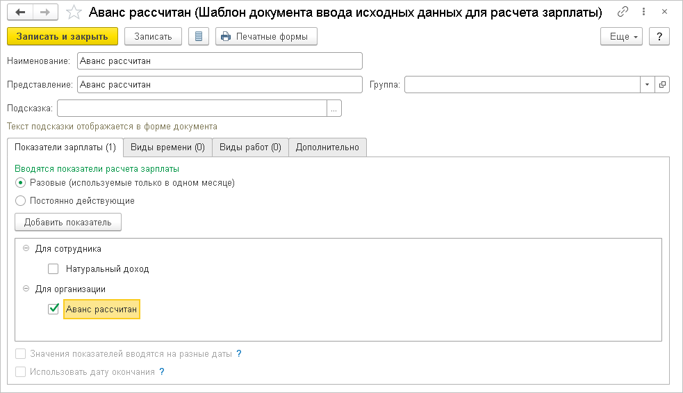Switch to the Виды времени (0) tab

click(x=167, y=147)
